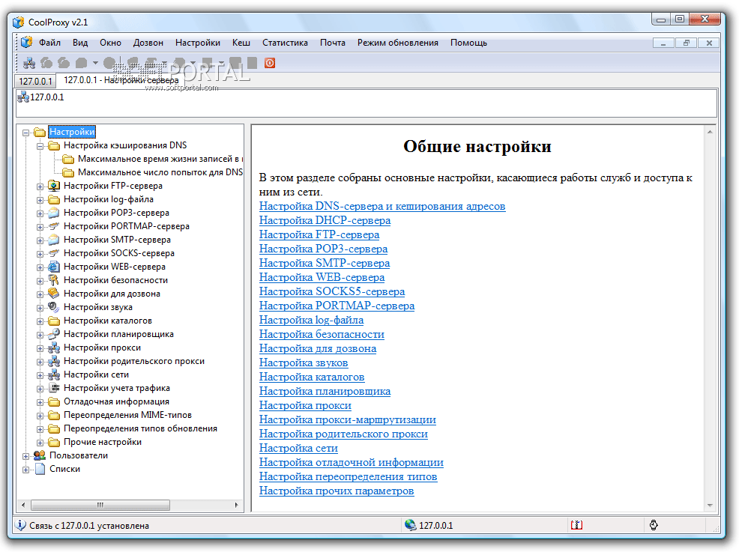Open the Кеш menu
This screenshot has height=552, width=739.
pos(241,43)
